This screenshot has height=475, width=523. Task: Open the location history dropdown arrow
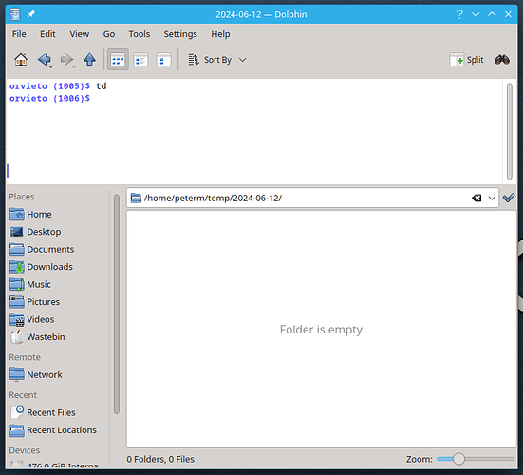point(492,198)
